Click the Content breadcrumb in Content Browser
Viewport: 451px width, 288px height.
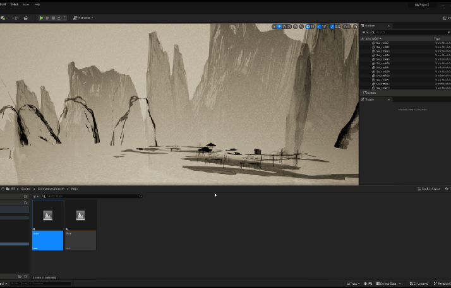click(26, 189)
